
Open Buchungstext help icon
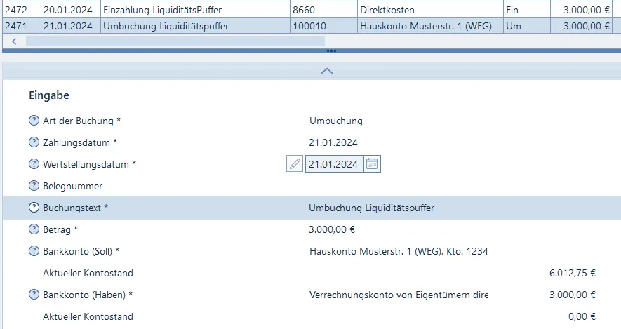34,208
